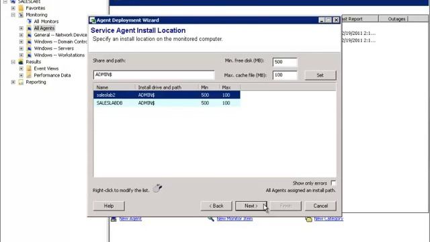Expand the Favorites tree node

click(x=13, y=8)
